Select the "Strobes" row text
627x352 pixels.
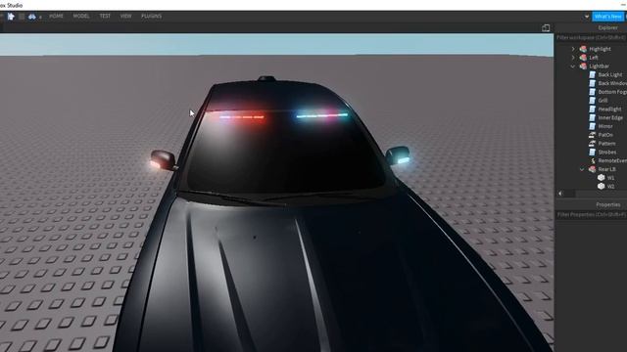(x=607, y=153)
